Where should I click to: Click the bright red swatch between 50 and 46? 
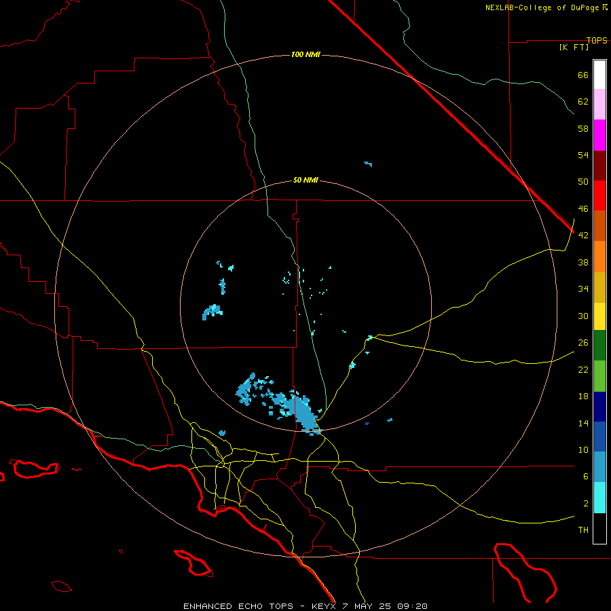coord(599,196)
